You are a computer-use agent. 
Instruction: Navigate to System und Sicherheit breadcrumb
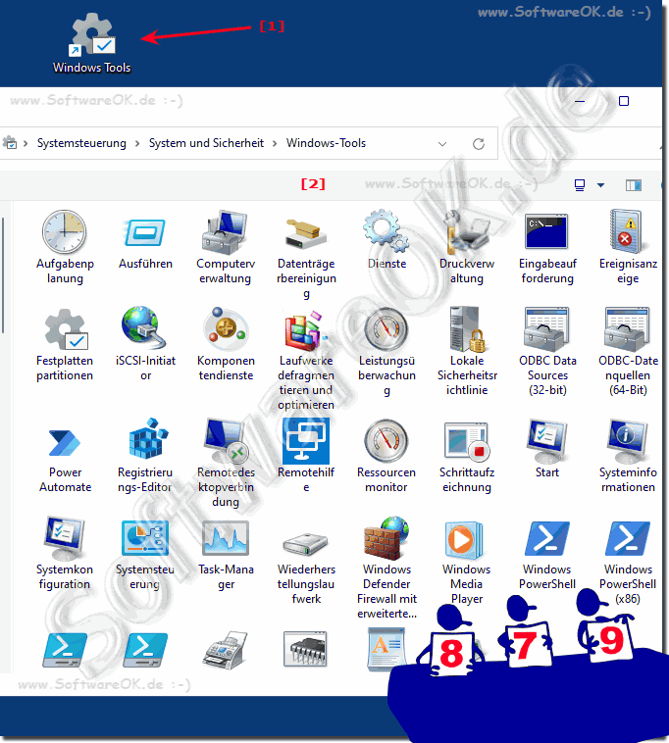point(206,143)
